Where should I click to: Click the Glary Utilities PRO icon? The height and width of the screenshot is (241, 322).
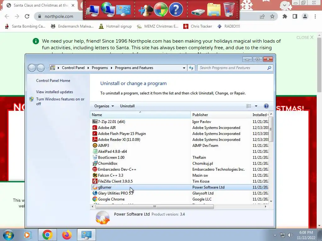[95, 193]
